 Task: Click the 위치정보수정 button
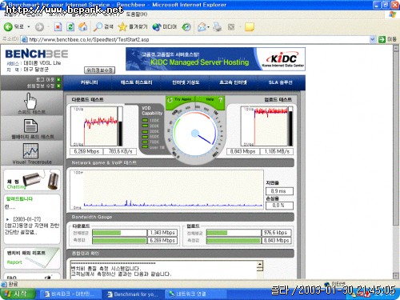pos(99,70)
